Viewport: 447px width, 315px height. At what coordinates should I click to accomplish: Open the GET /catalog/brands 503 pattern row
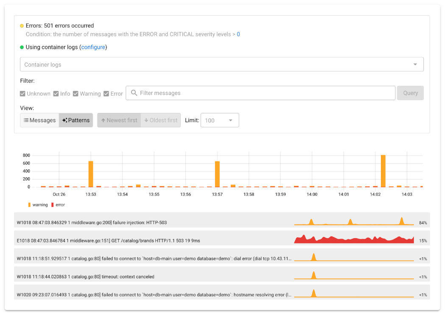point(222,238)
